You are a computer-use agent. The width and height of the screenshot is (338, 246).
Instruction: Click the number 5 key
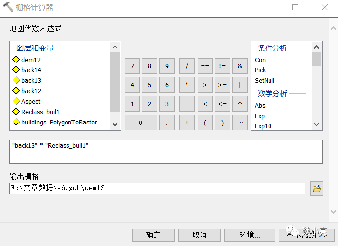coord(149,85)
